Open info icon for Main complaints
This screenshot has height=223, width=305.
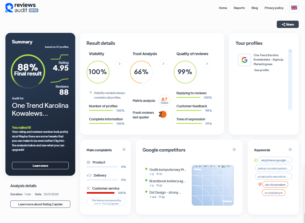(x=124, y=150)
